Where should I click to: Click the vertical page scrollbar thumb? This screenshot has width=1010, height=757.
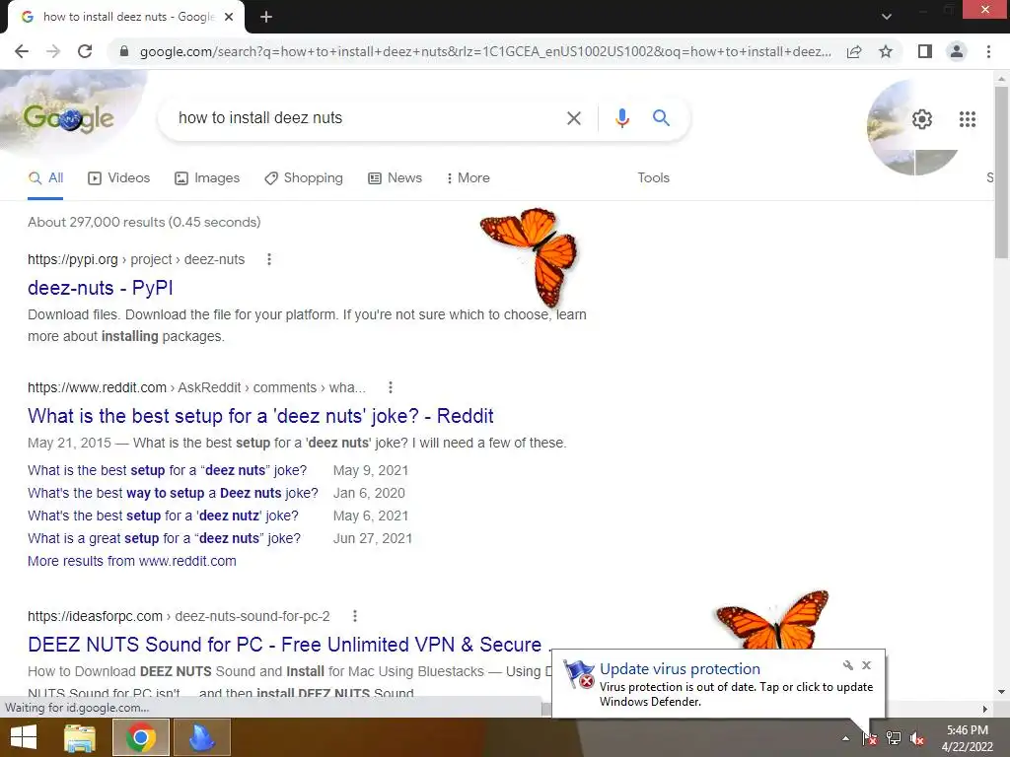point(1001,172)
